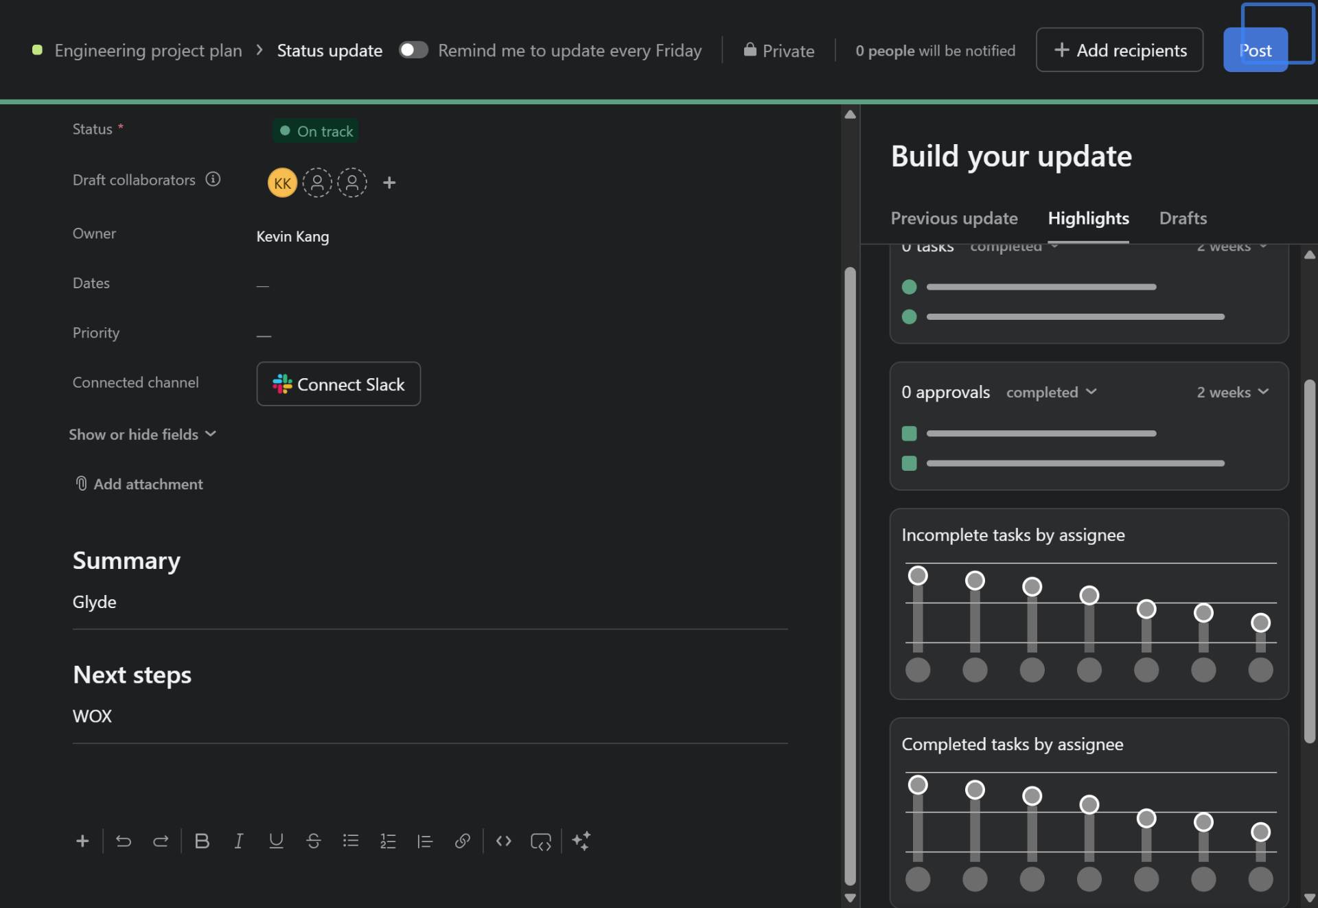Click Add recipients button
This screenshot has height=908, width=1318.
1119,49
